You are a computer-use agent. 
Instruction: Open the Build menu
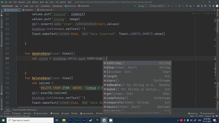click(x=42, y=2)
